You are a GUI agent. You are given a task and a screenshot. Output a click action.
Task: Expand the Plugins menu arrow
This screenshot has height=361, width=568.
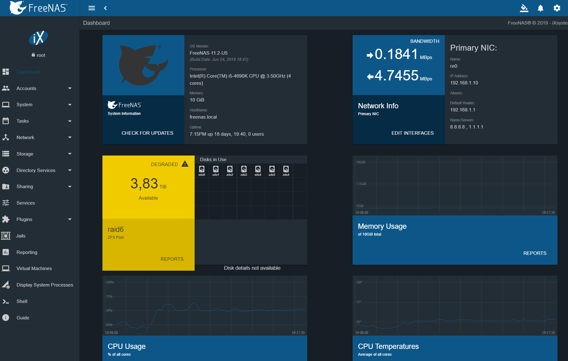[70, 219]
